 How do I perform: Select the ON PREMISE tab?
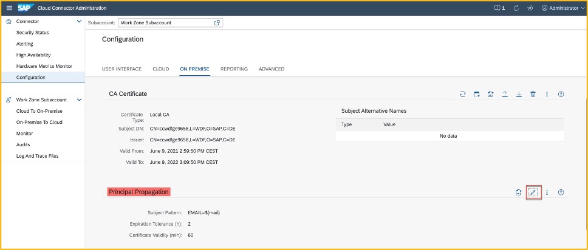click(194, 69)
